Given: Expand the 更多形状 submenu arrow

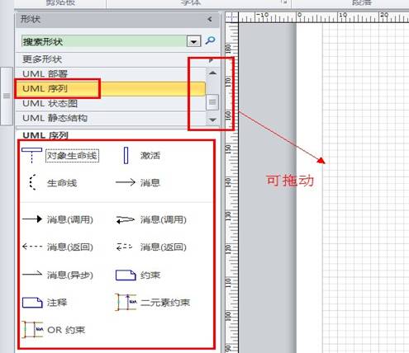Looking at the screenshot, I should pos(211,59).
